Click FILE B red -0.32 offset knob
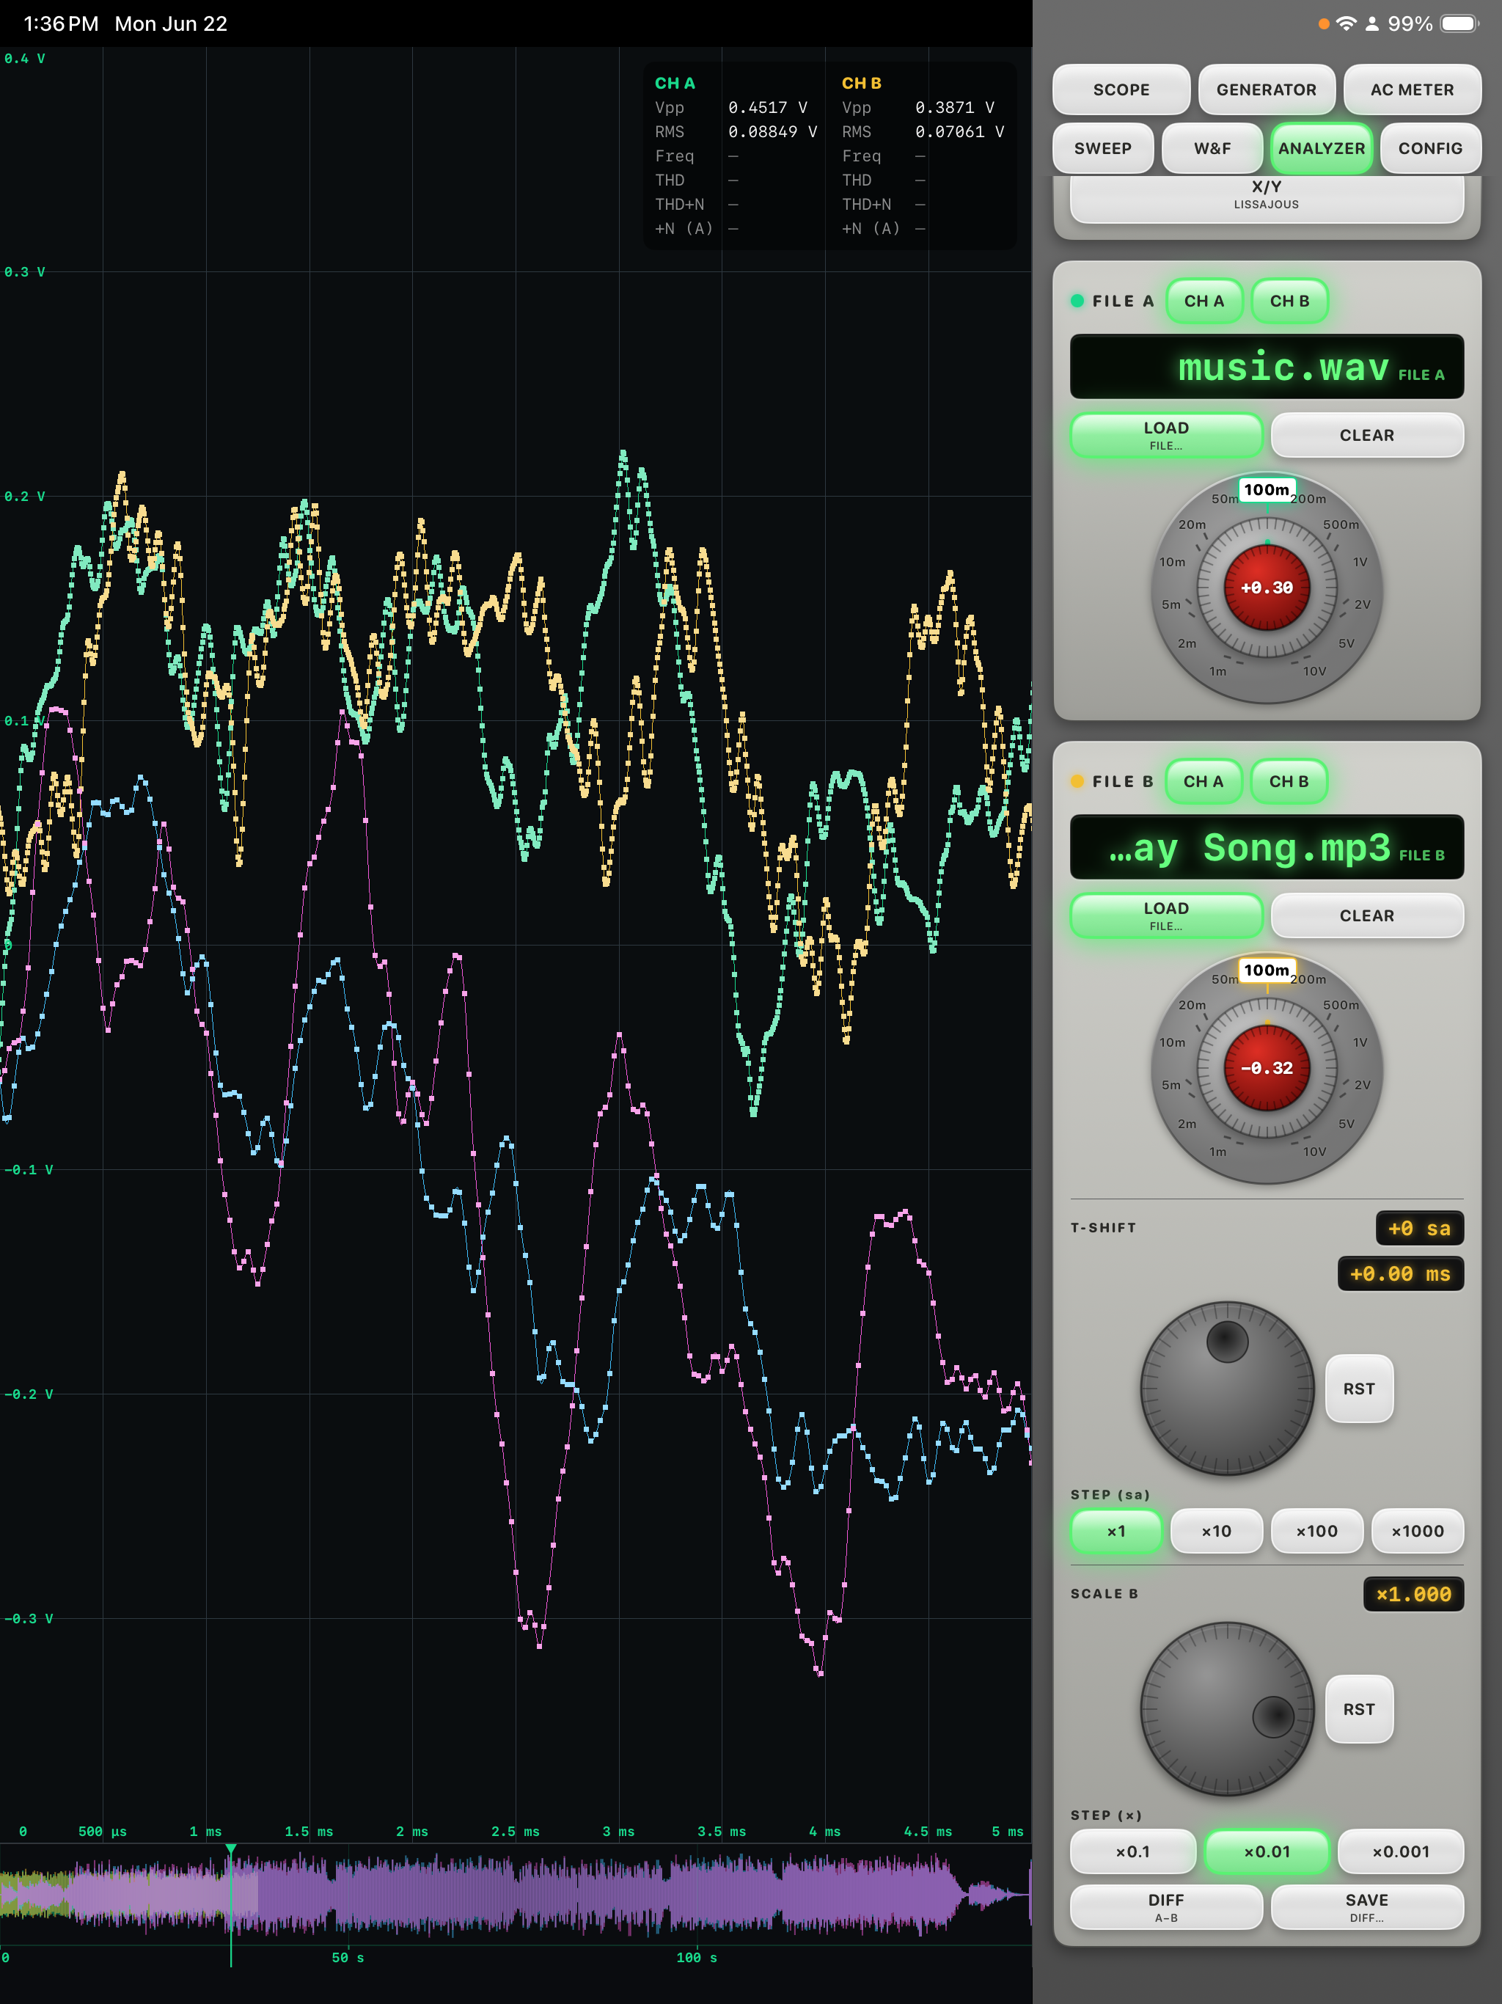The height and width of the screenshot is (2004, 1502). coord(1267,1067)
